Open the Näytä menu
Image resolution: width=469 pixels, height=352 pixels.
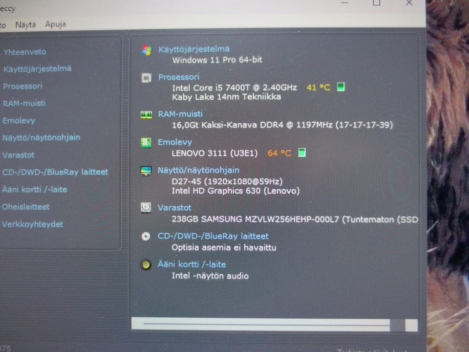25,24
